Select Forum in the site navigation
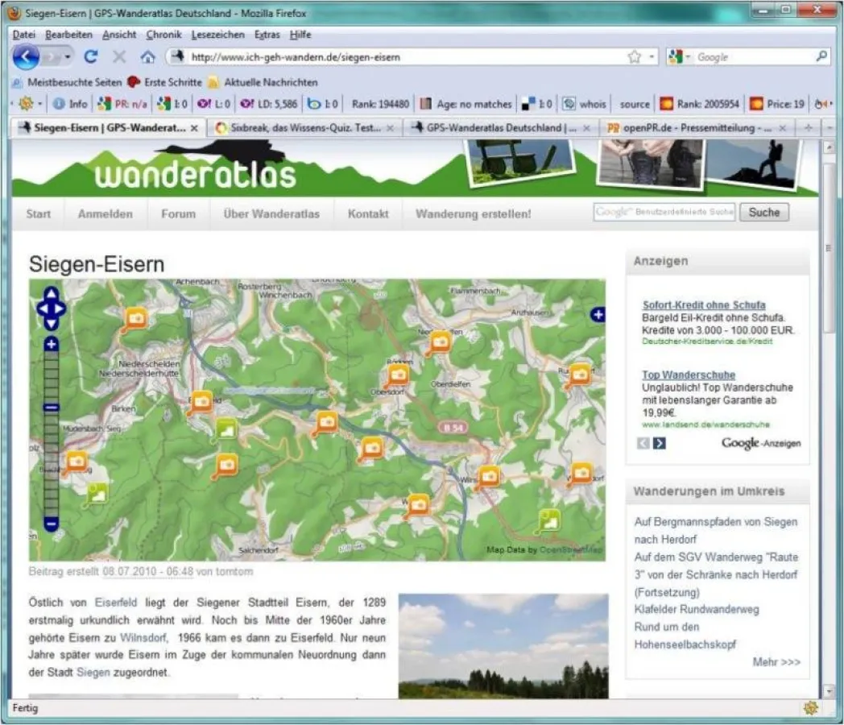 click(x=178, y=213)
